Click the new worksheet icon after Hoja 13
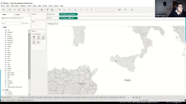 [x=133, y=97]
